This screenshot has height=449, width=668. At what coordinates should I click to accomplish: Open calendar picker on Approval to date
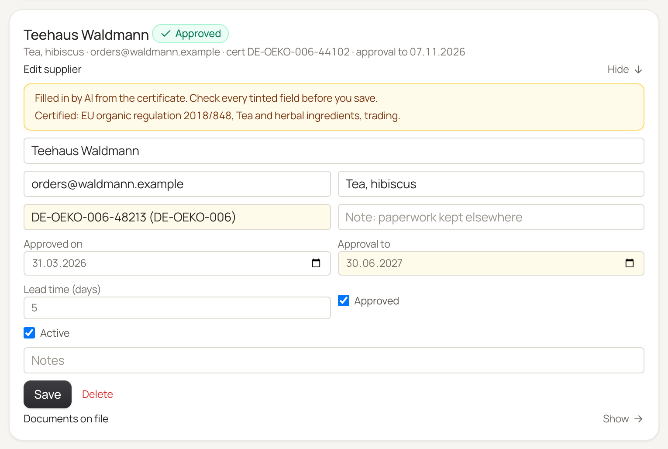630,263
